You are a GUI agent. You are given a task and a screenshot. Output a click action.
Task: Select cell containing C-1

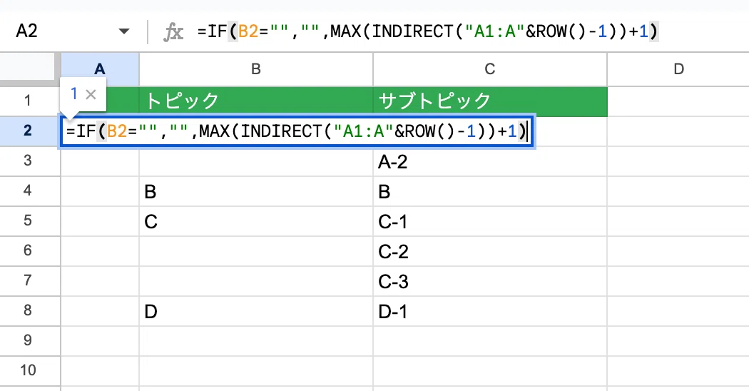point(490,221)
